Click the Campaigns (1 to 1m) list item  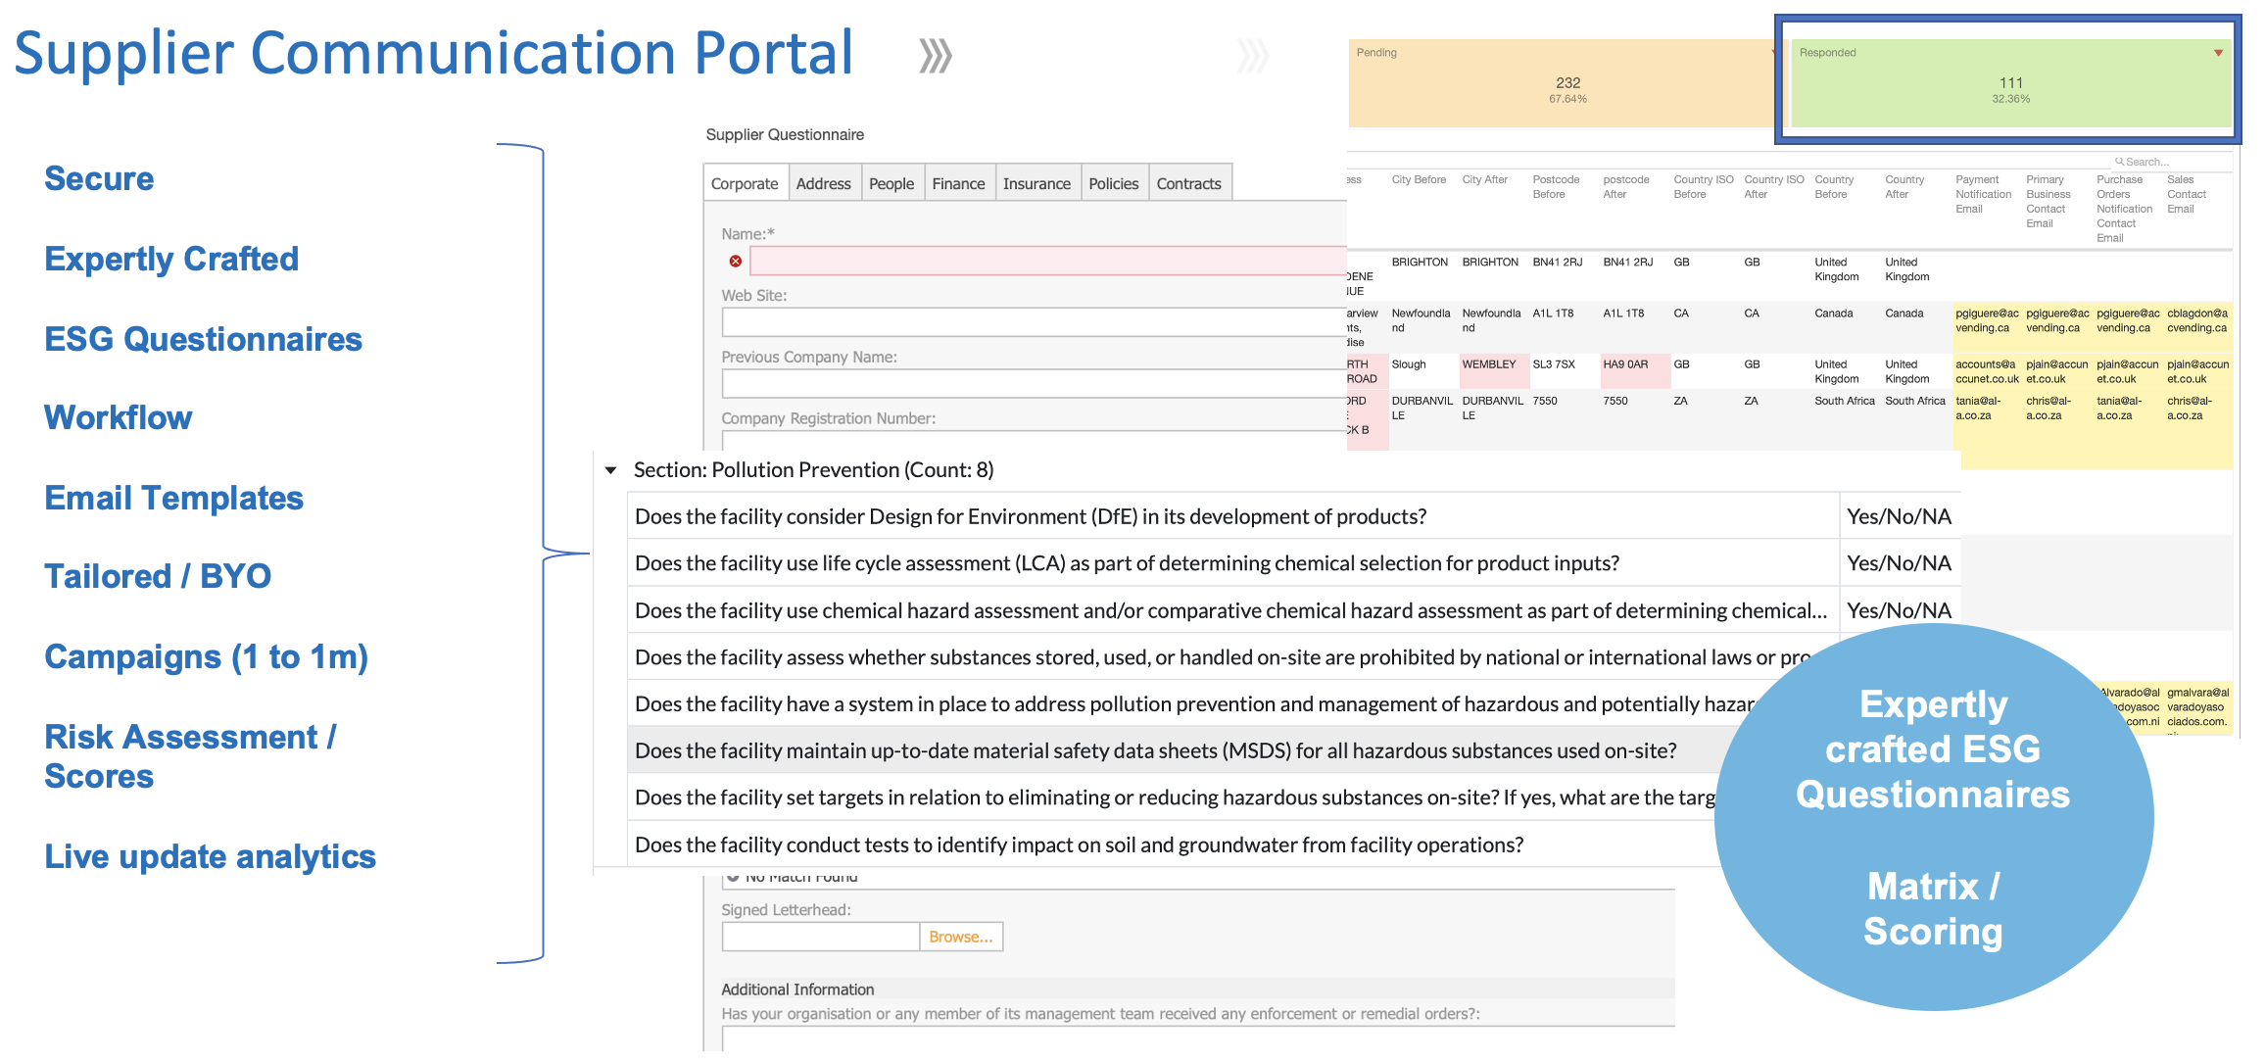206,656
